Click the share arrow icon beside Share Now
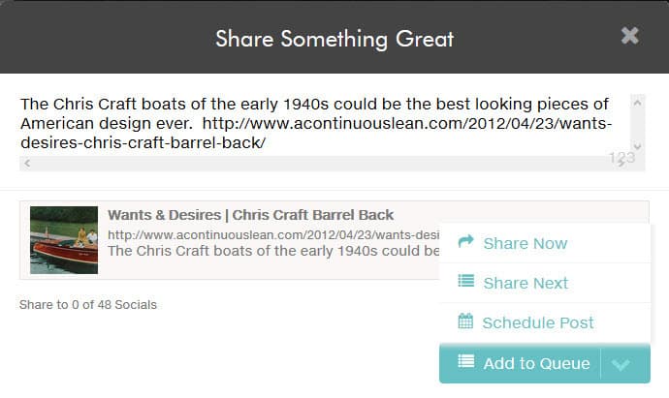Image resolution: width=669 pixels, height=398 pixels. coord(465,242)
